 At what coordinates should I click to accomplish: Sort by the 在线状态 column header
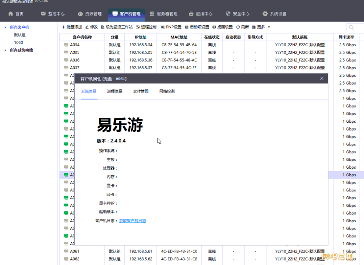point(212,37)
